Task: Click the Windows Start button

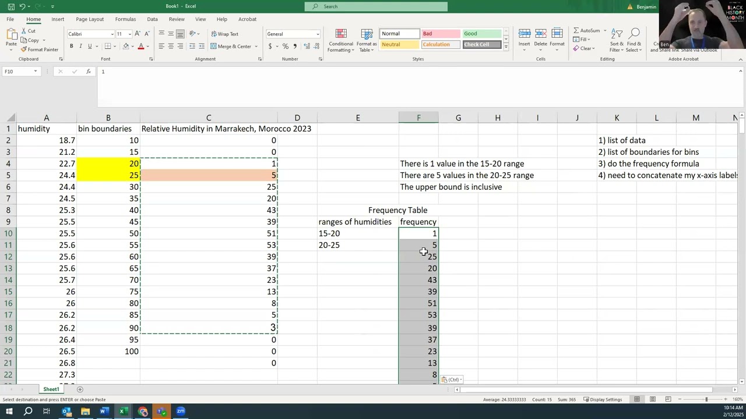Action: tap(9, 411)
